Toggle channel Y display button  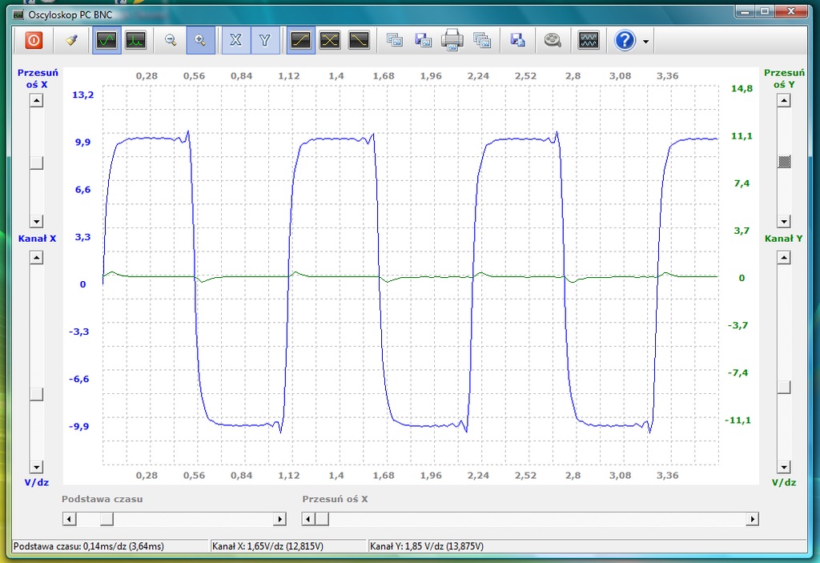click(x=265, y=40)
